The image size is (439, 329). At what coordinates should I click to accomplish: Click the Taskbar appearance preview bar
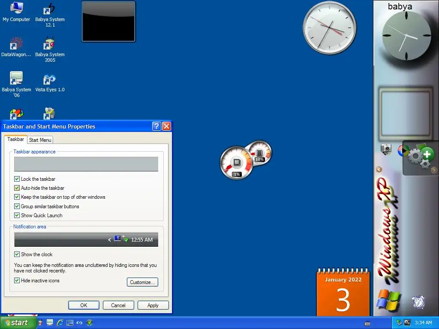pos(86,164)
